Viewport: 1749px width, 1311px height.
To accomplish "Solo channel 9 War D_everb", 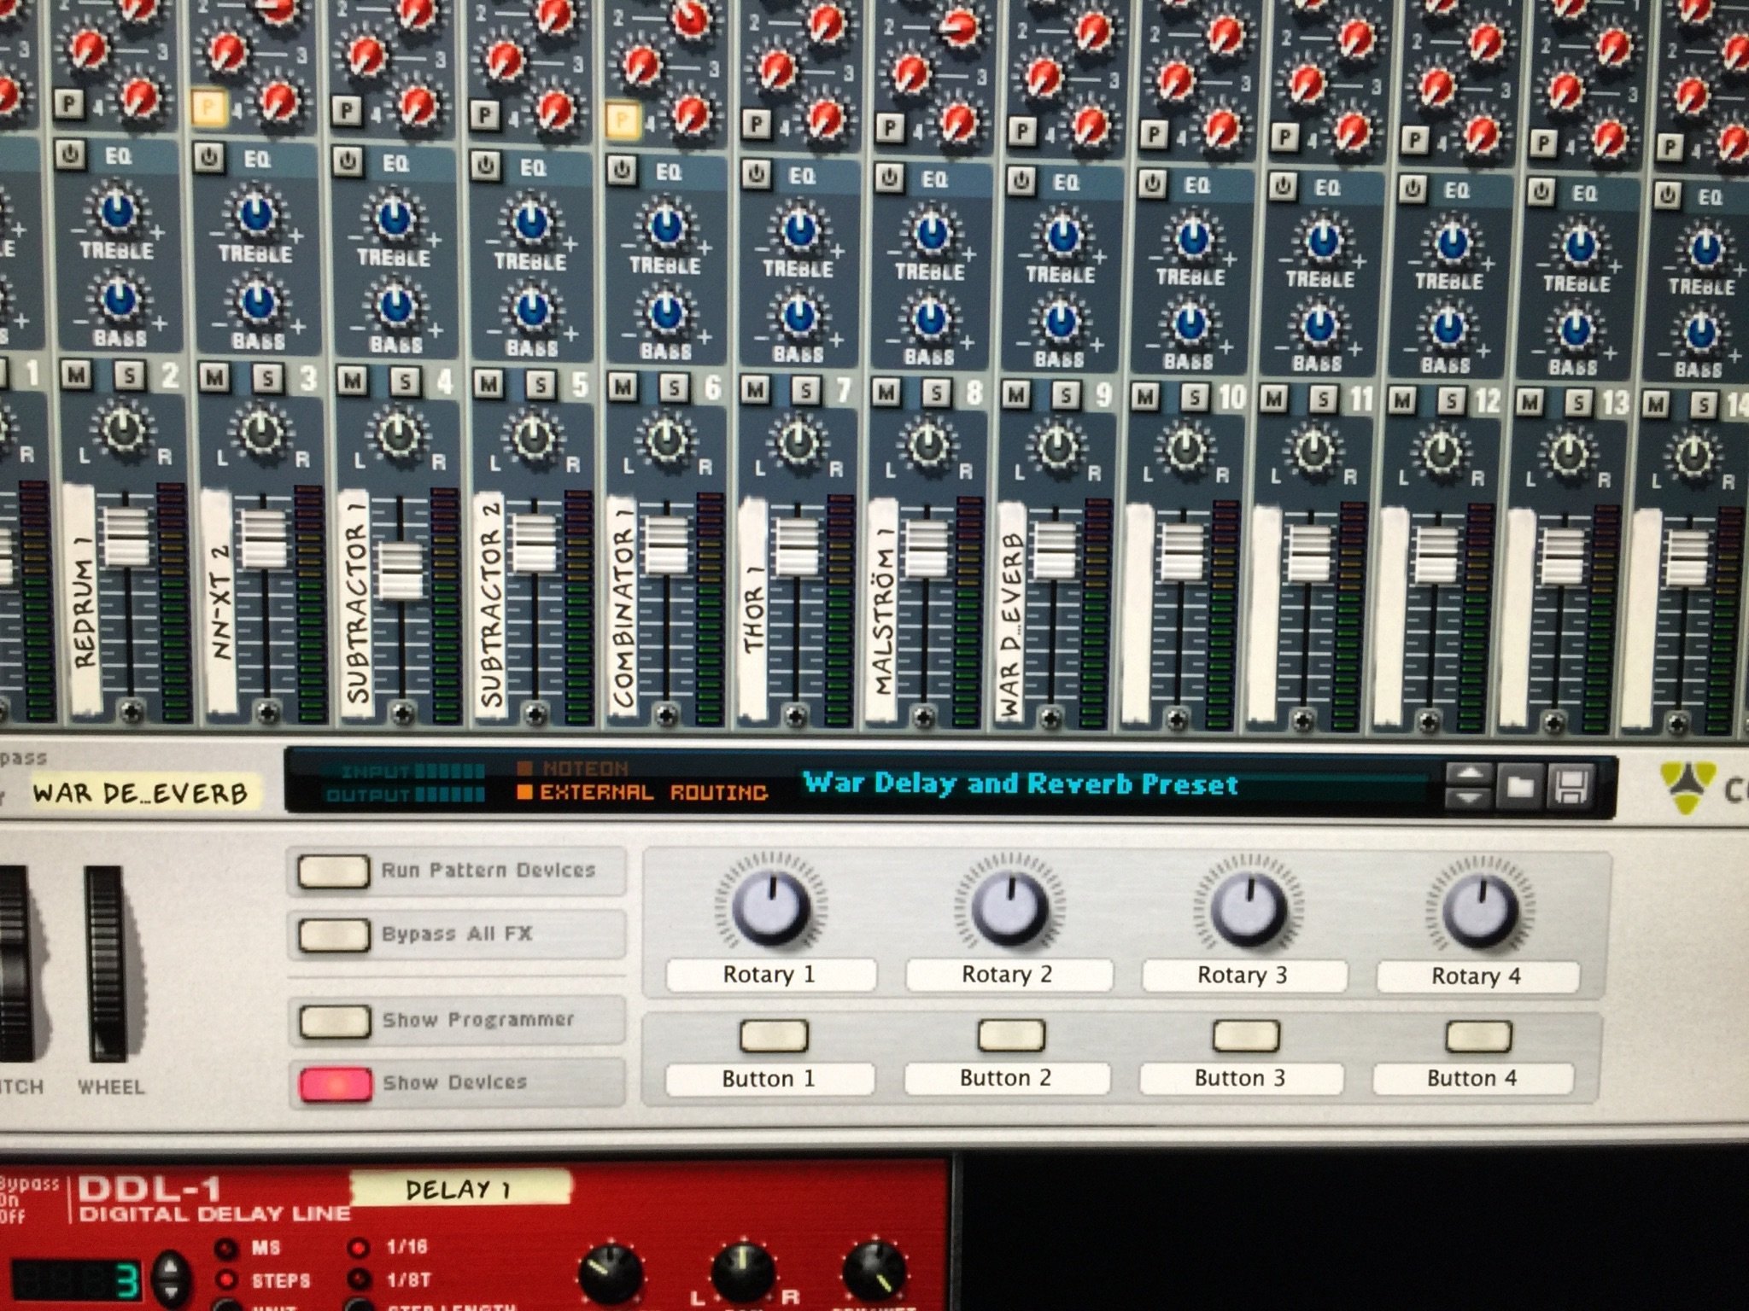I will (1066, 396).
